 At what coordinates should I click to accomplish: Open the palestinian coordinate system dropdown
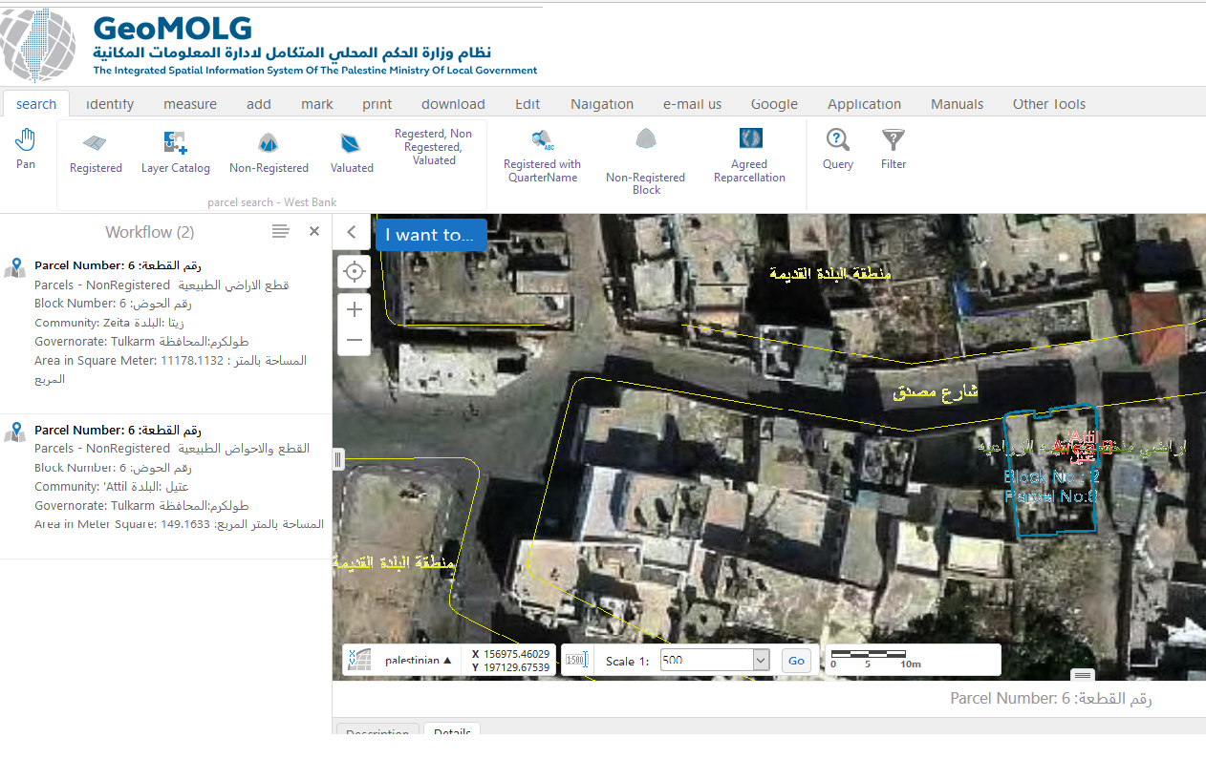(x=419, y=660)
